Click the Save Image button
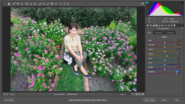 point(10,100)
